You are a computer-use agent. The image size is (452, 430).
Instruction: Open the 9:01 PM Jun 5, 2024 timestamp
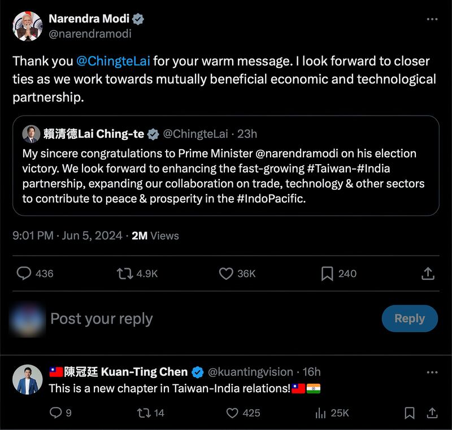click(x=67, y=236)
